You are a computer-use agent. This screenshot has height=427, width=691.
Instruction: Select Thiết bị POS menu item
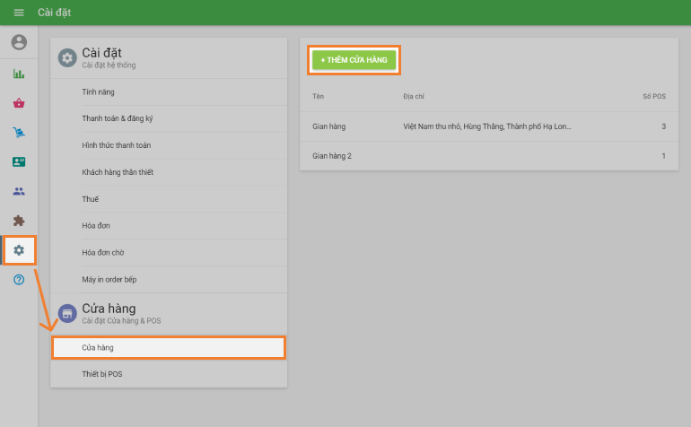101,374
